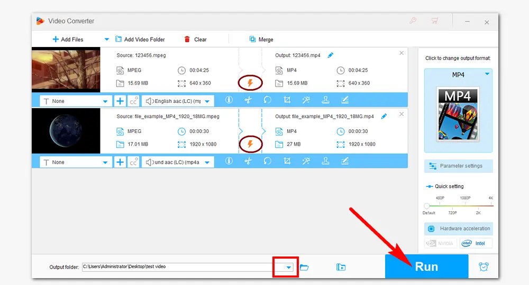
Task: Click CC icon for 123456.mpeg
Action: coord(133,101)
